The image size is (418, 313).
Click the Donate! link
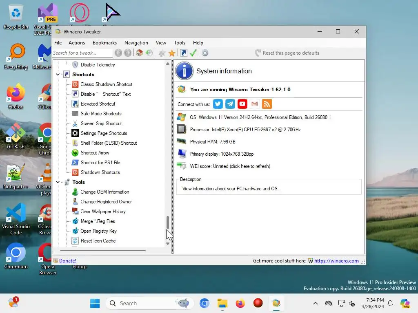pos(67,261)
